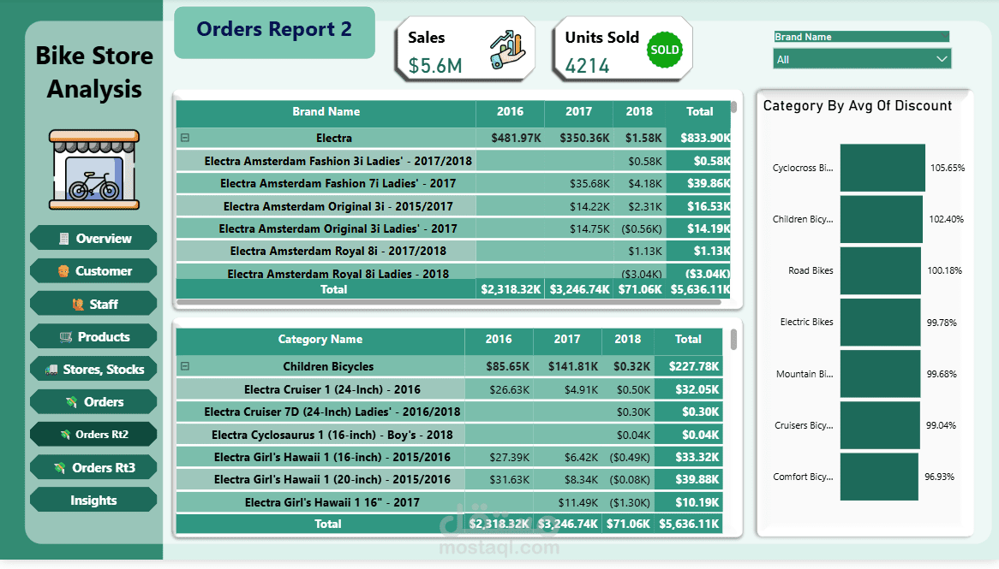Collapse the Children Bicycles category row
Screen dimensions: 999x569
pos(185,366)
